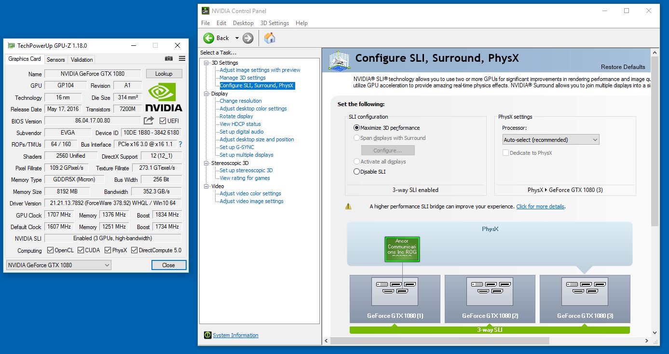Select the GeForce GTX 1080 (2) card diagram
The image size is (669, 354).
tap(490, 299)
